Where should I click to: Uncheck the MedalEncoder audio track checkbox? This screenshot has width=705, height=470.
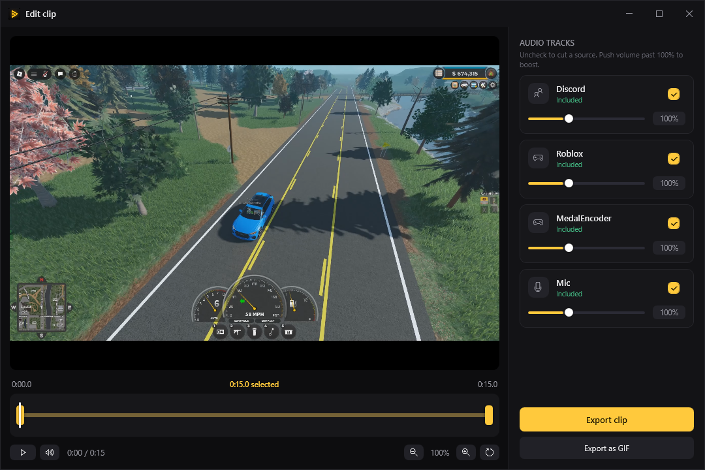click(x=674, y=223)
